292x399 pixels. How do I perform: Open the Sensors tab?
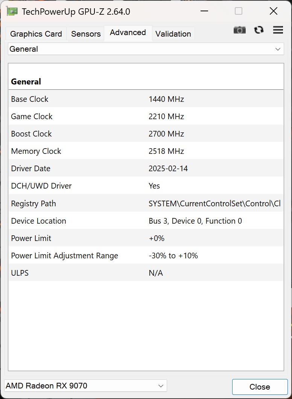(x=86, y=34)
